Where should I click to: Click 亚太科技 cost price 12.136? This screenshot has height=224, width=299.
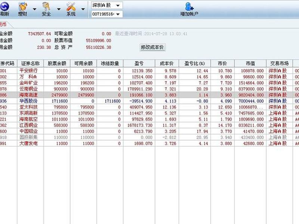click(x=169, y=107)
